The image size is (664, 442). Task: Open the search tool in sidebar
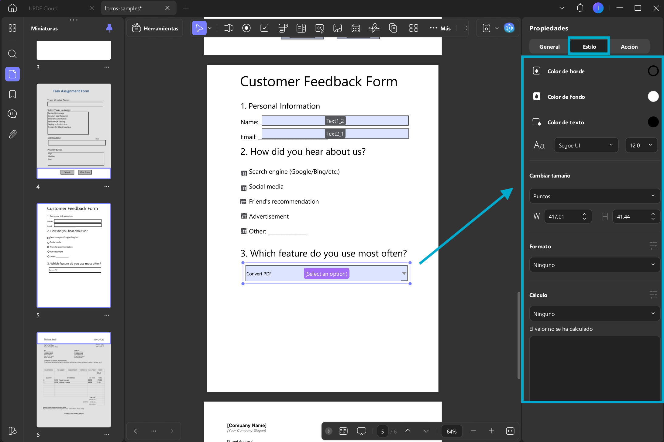click(x=12, y=54)
